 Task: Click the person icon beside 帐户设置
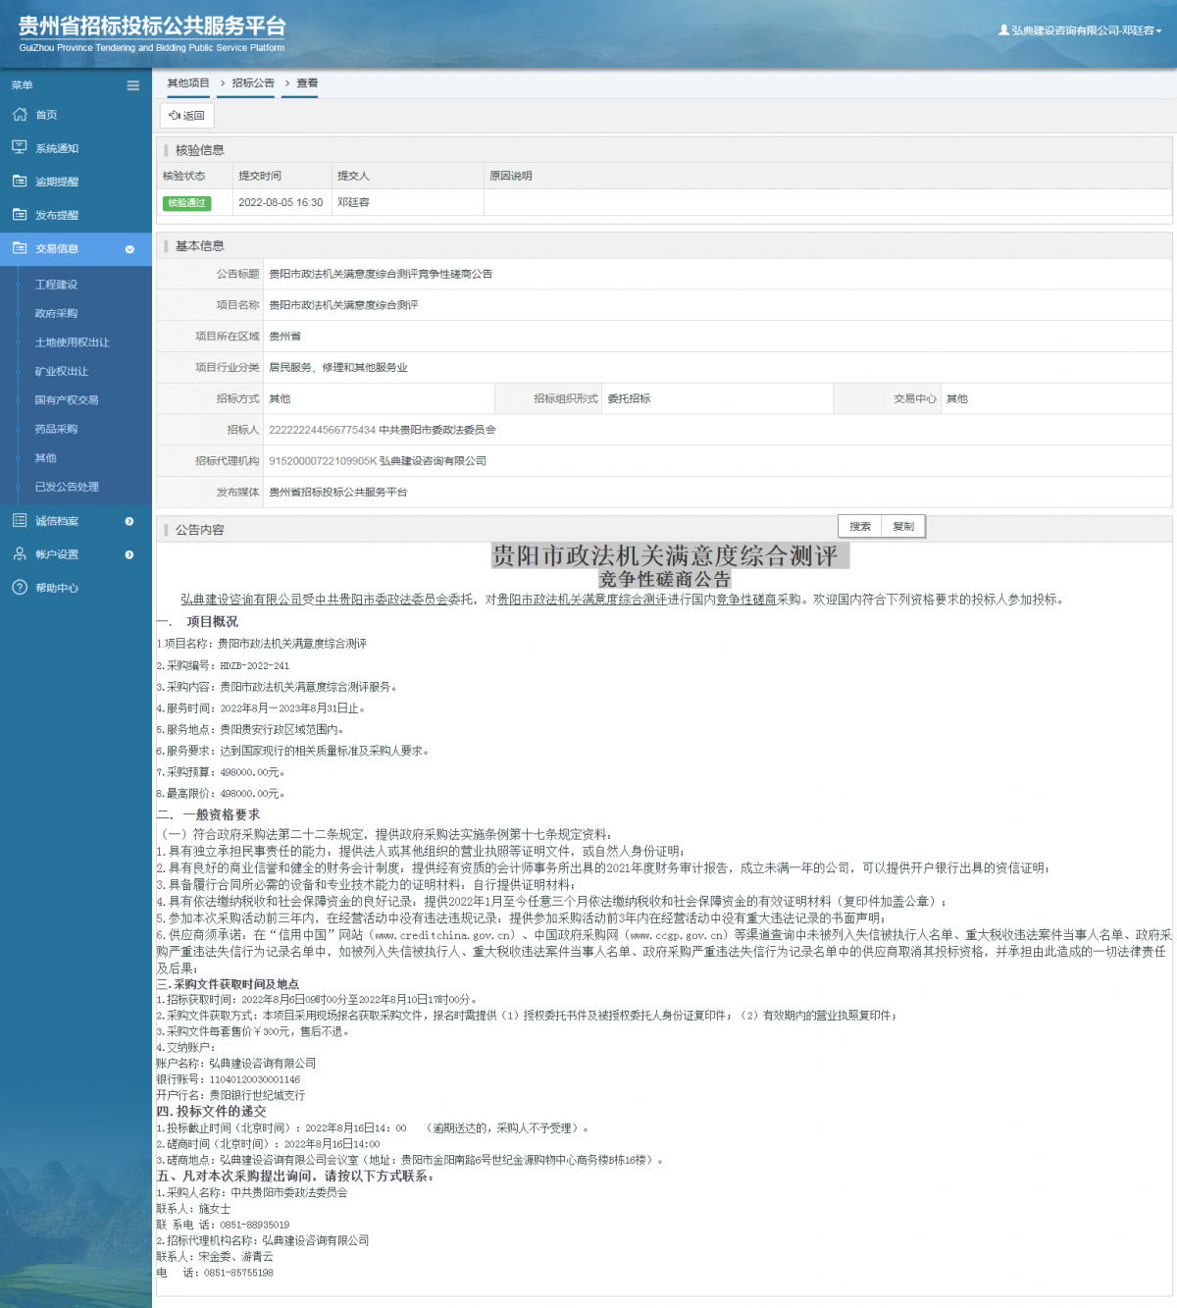(20, 553)
